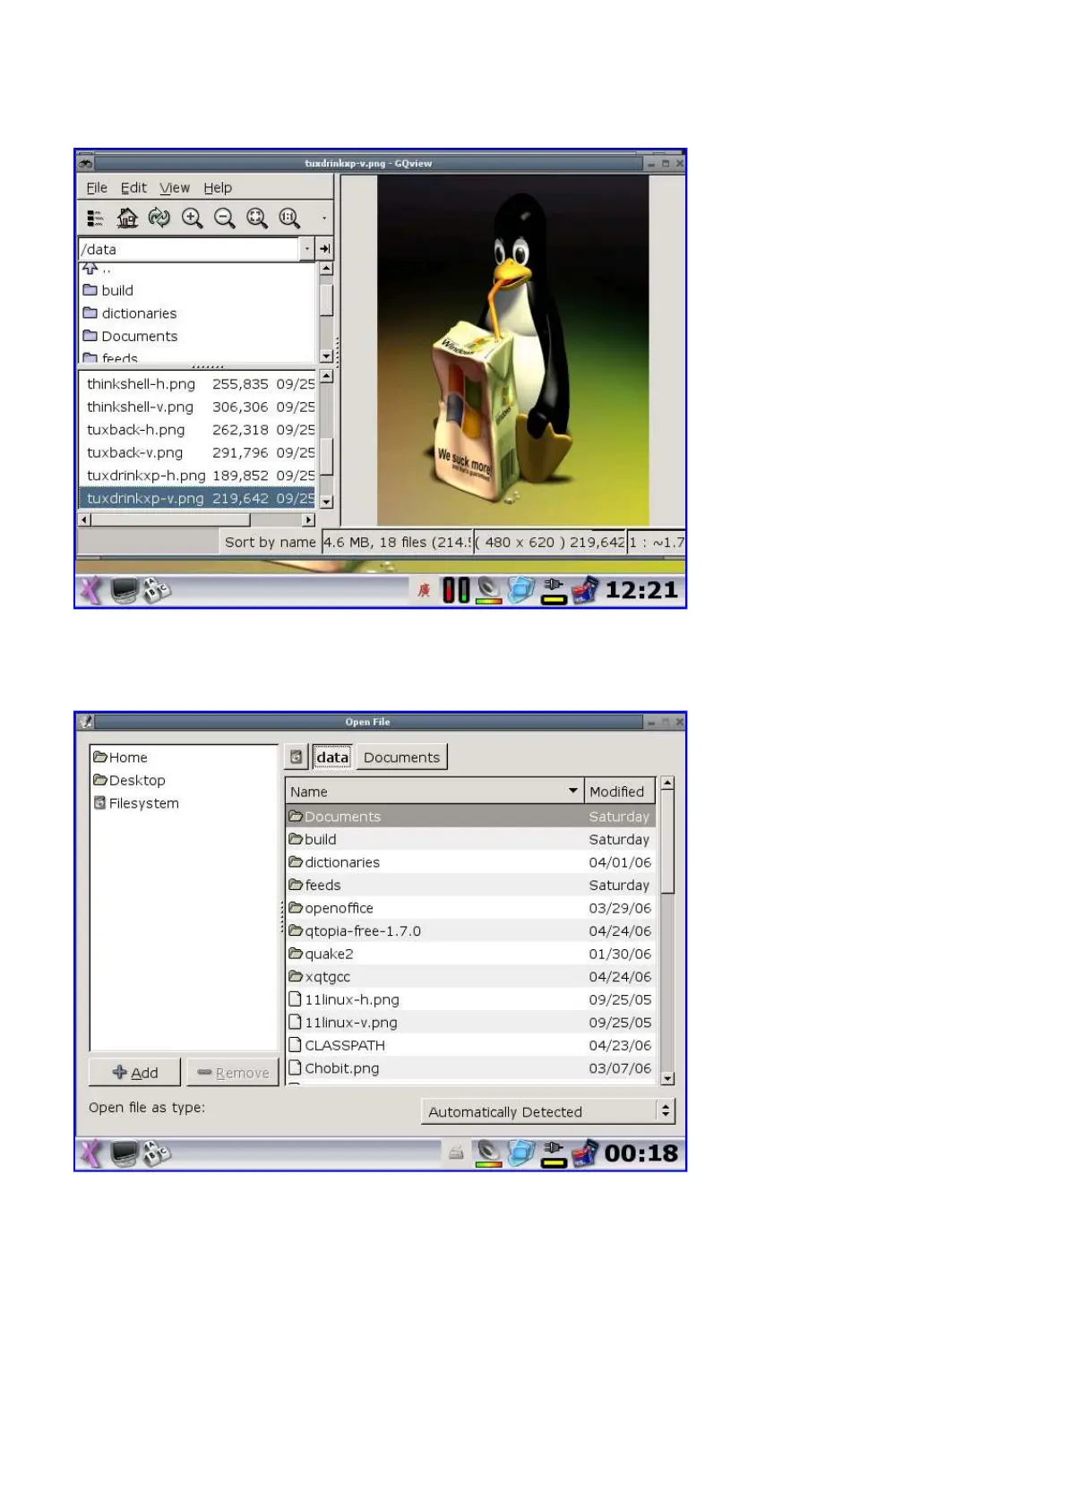This screenshot has height=1508, width=1066.
Task: Select xqtgcc folder in Open File list
Action: click(x=471, y=977)
